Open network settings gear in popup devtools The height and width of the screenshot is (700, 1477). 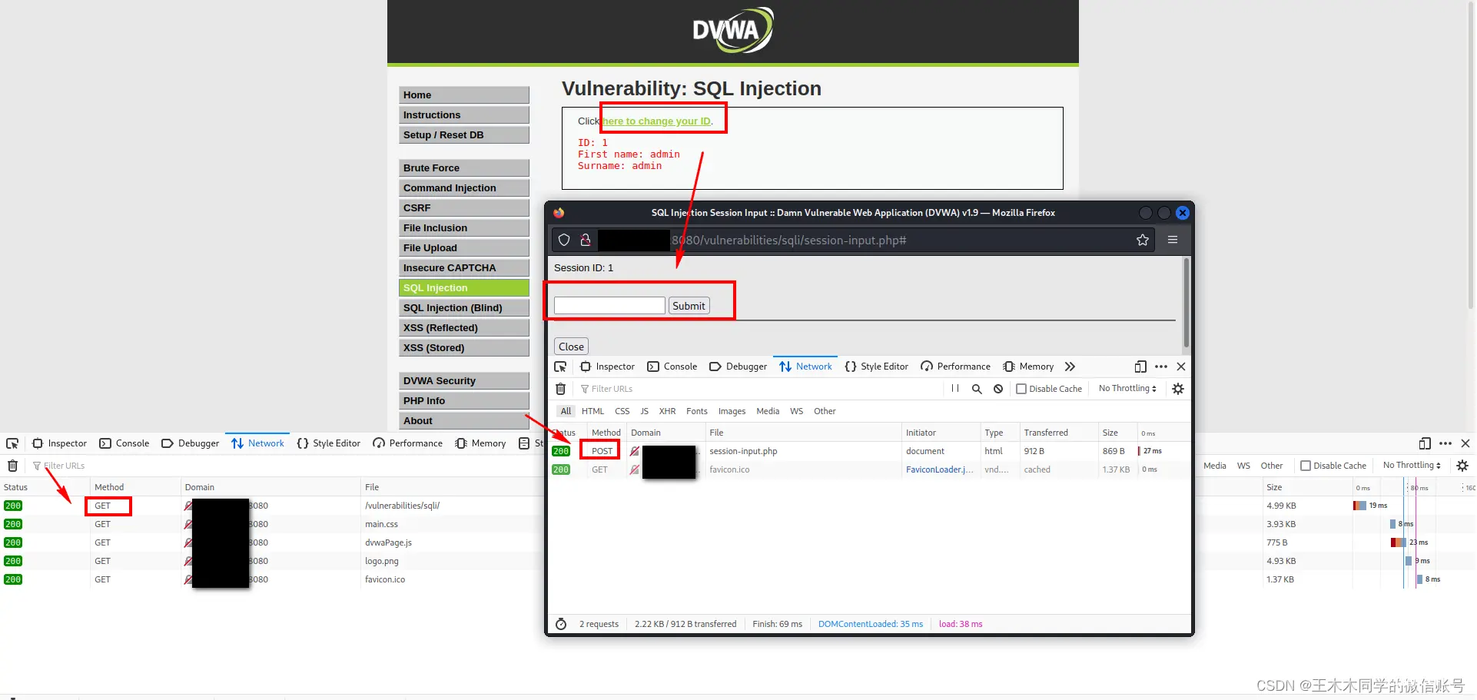(1178, 389)
